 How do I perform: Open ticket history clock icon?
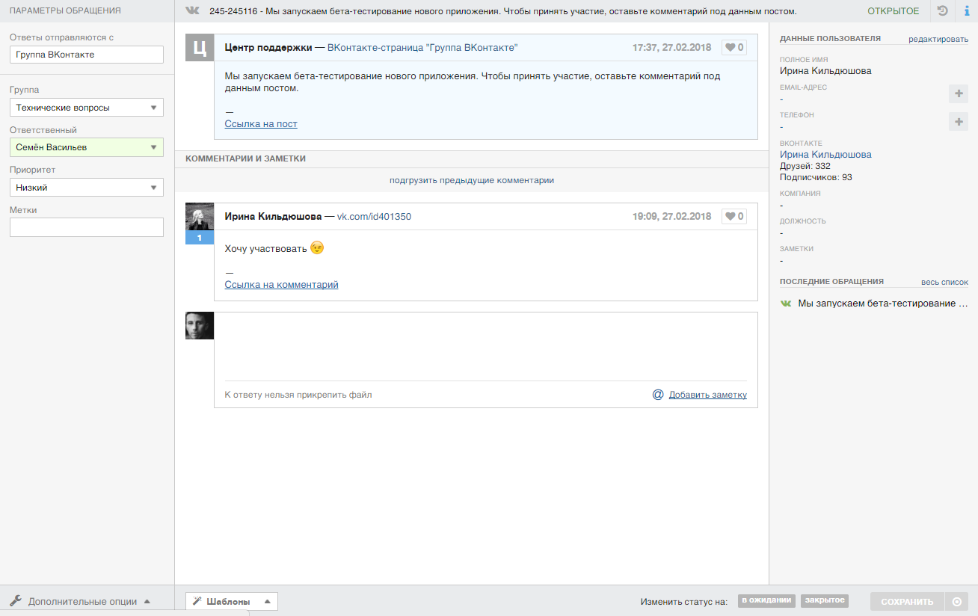(x=943, y=11)
